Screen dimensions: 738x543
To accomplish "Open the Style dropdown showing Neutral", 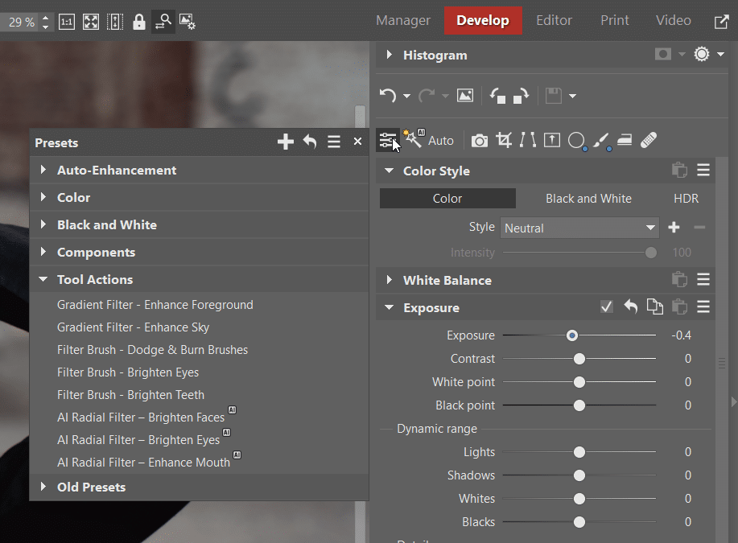I will 579,228.
